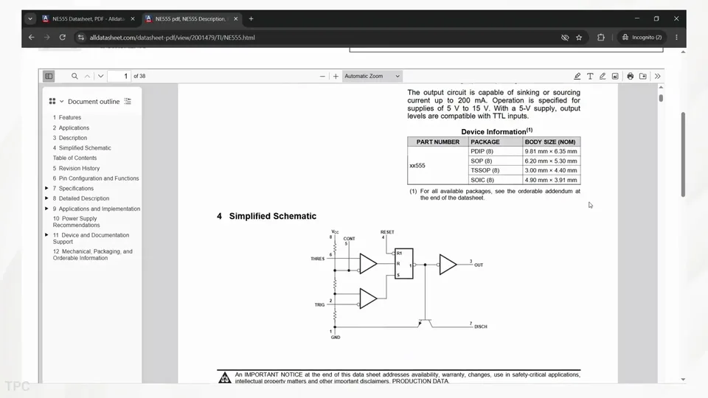The height and width of the screenshot is (398, 708).
Task: Open 4 Simplified Schematic outline entry
Action: tap(82, 148)
